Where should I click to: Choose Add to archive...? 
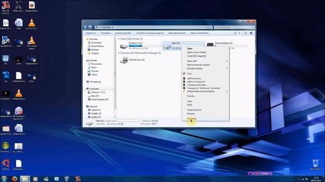[194, 79]
